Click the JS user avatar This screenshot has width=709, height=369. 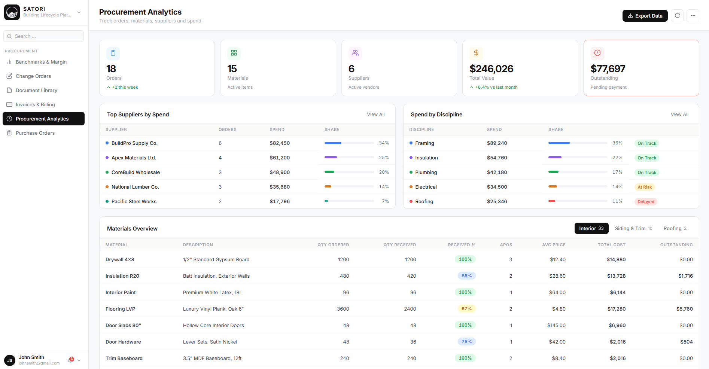pyautogui.click(x=10, y=360)
